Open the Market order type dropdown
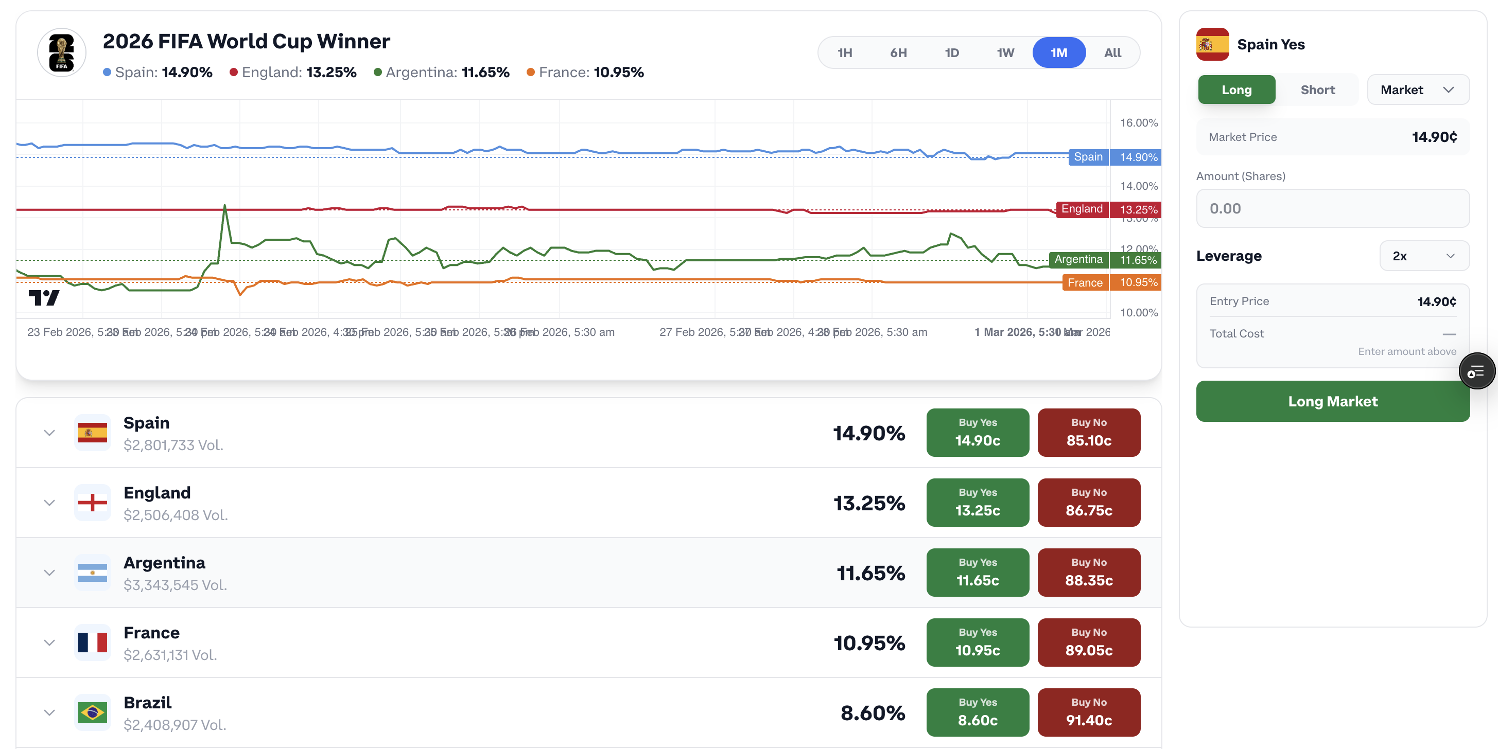 click(1417, 90)
